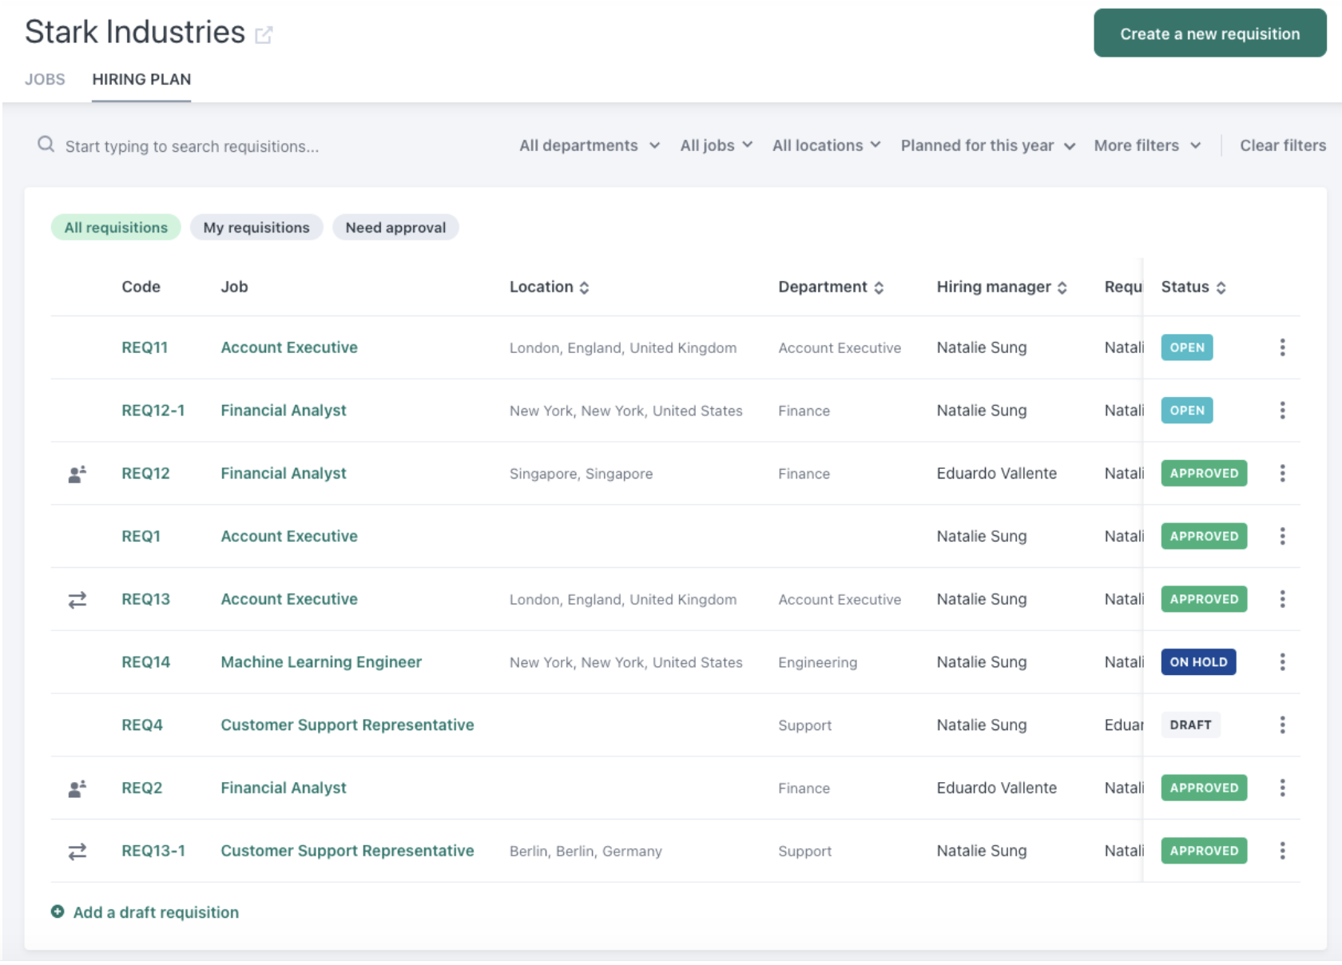Open Financial Analyst job in REQ12-1 row
Screen dimensions: 1342x965
[x=284, y=411]
